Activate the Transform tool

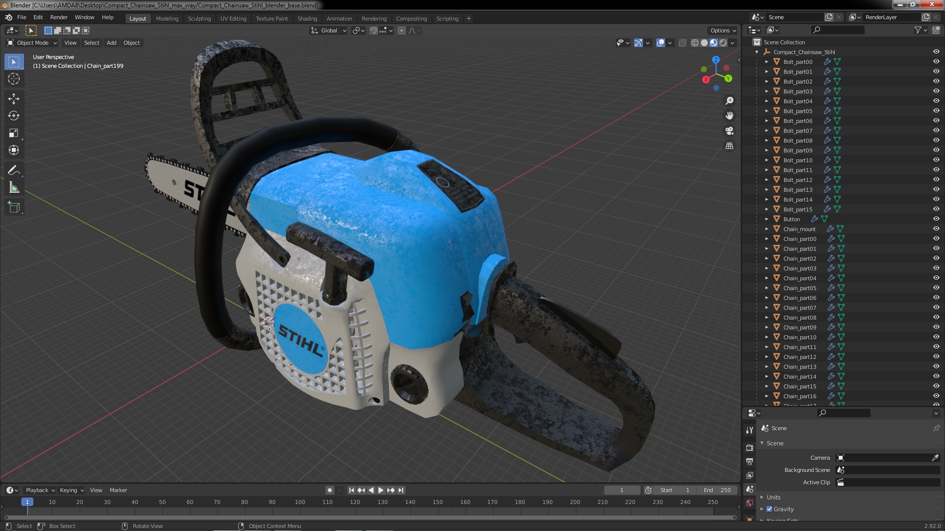coord(14,150)
